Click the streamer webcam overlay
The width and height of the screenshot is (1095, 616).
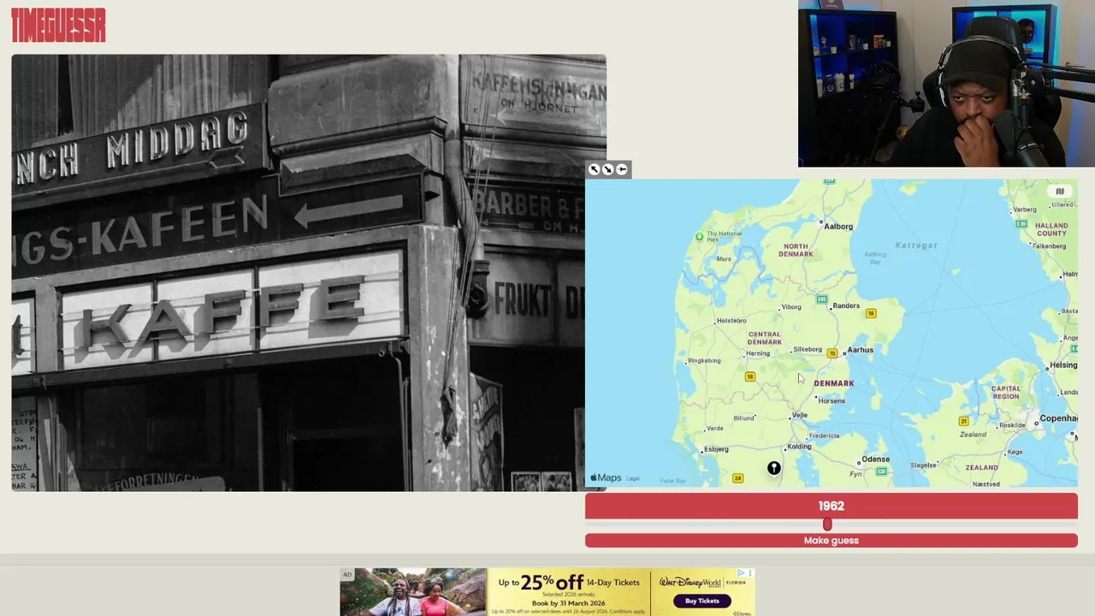coord(946,83)
